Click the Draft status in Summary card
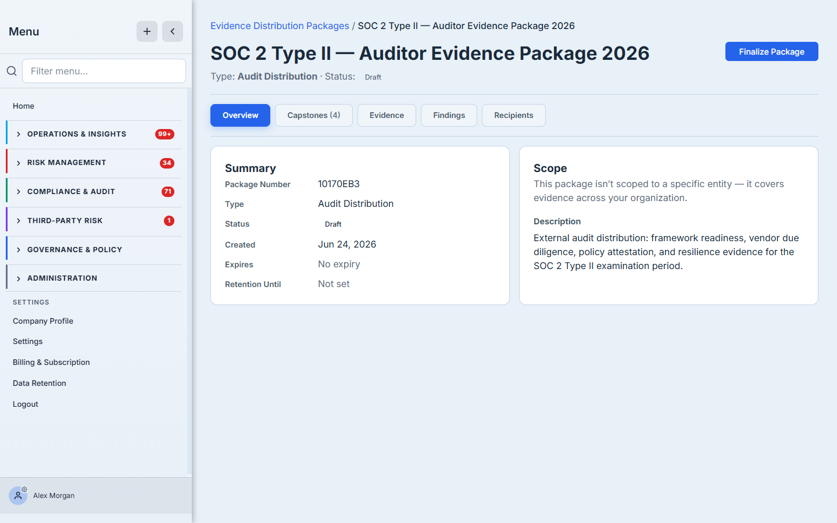The width and height of the screenshot is (837, 523). (333, 224)
